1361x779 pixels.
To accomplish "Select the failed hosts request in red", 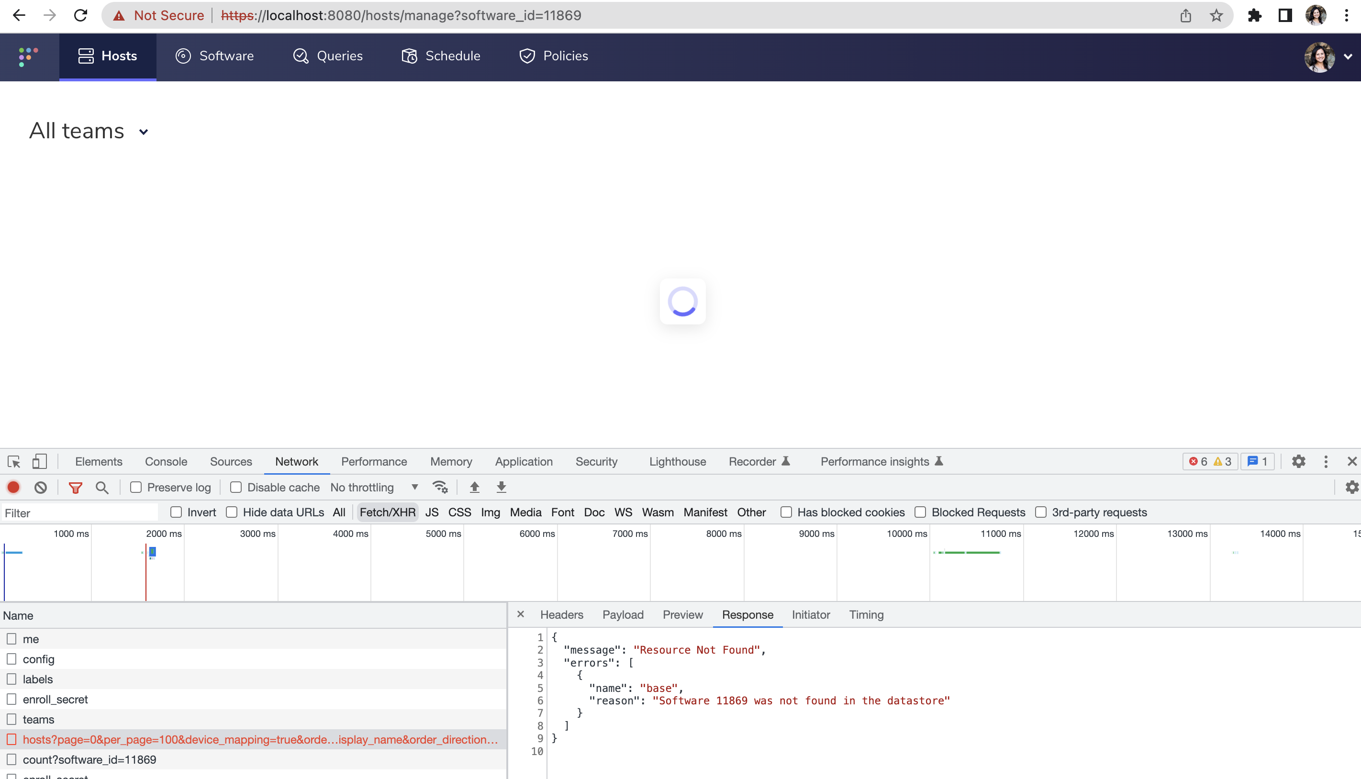I will click(x=260, y=739).
